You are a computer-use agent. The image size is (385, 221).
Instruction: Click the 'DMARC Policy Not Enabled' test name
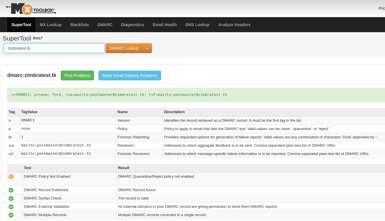(x=47, y=177)
